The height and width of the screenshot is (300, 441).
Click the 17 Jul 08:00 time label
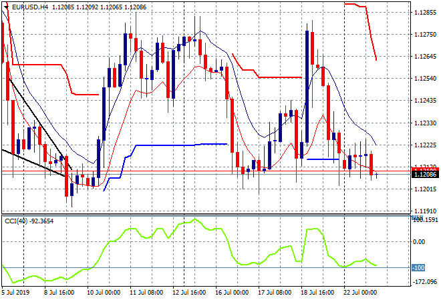(x=275, y=293)
